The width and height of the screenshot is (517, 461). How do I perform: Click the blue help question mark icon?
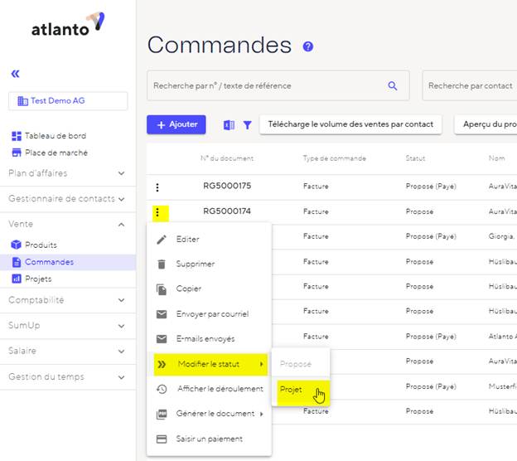tap(308, 46)
